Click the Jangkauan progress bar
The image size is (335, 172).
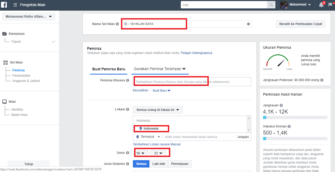point(295,117)
